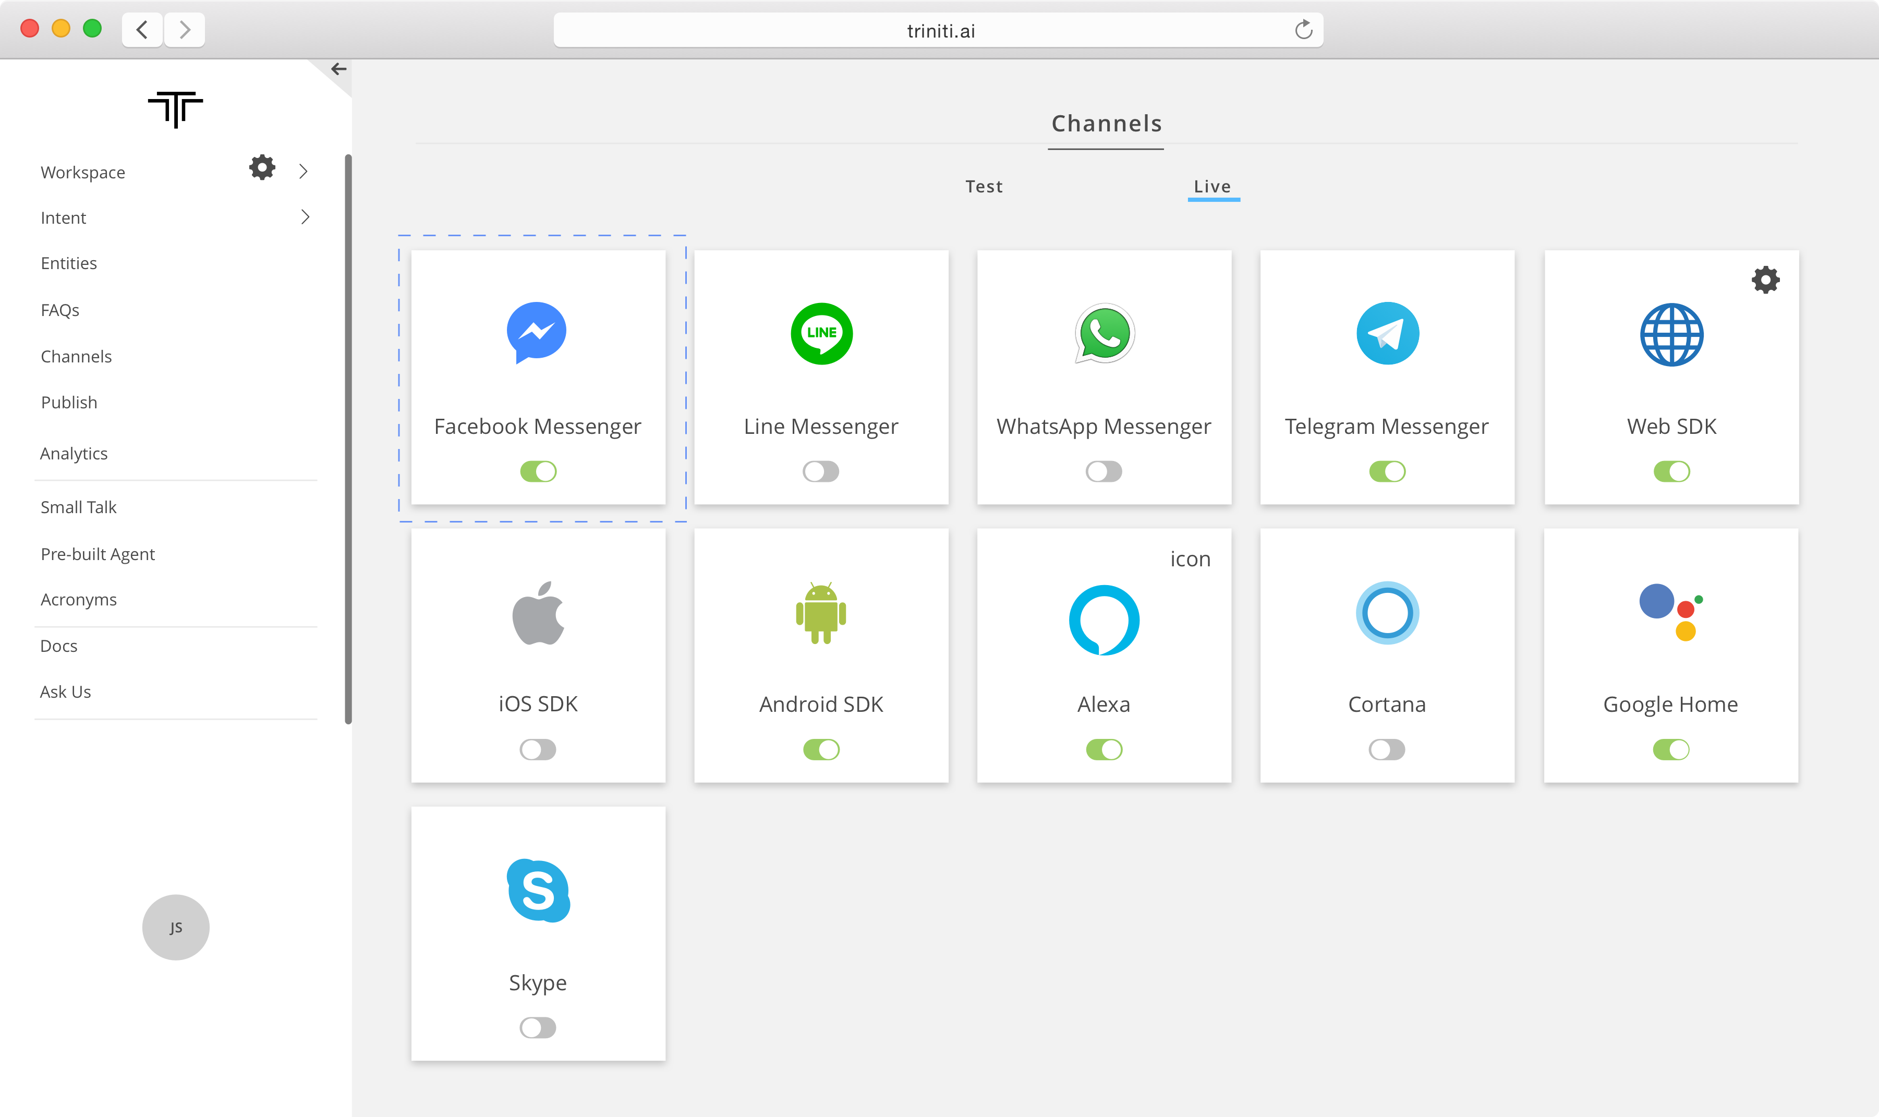Open Acronyms in the sidebar
Image resolution: width=1879 pixels, height=1117 pixels.
point(78,600)
